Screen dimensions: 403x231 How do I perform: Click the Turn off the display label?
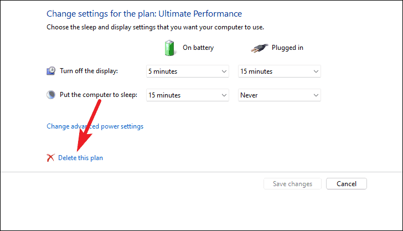pyautogui.click(x=89, y=71)
